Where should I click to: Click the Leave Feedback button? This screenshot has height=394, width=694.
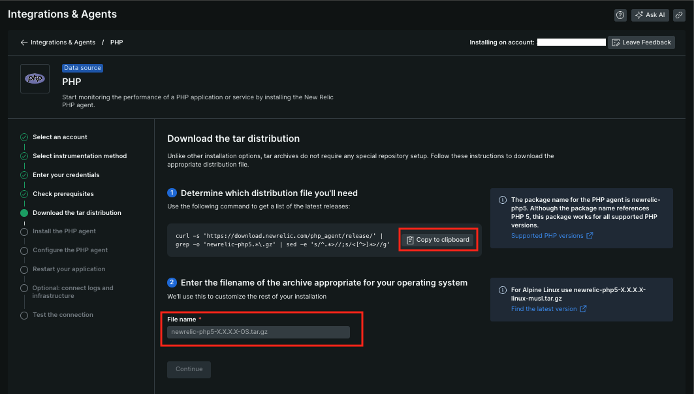pos(641,42)
